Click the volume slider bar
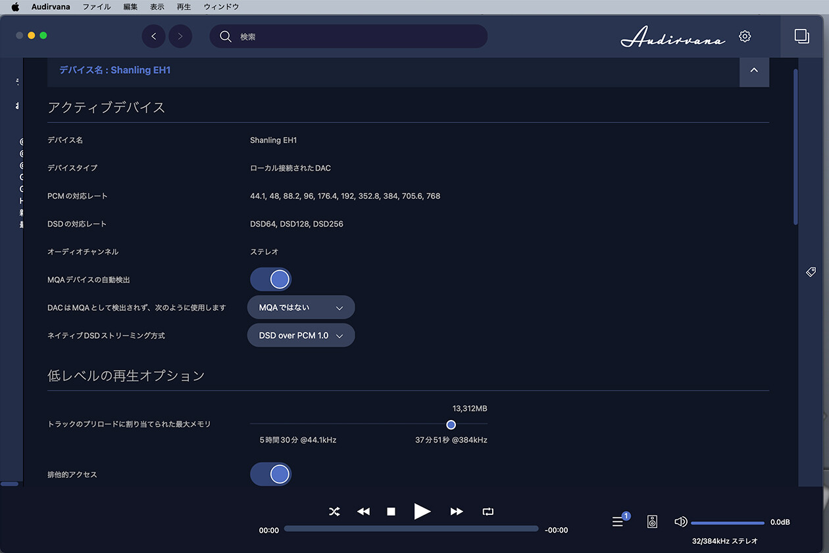 click(x=728, y=523)
